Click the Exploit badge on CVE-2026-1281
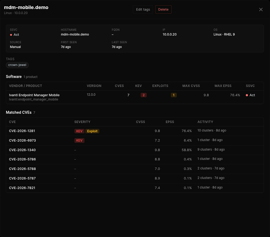Screen dimensions: 270x237 [92, 131]
